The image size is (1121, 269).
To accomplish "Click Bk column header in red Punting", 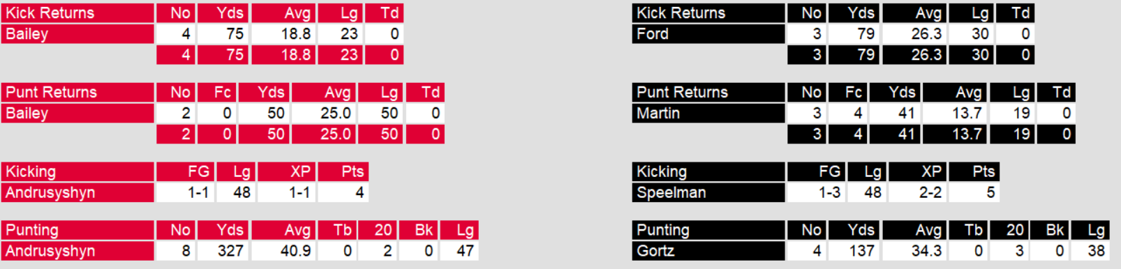I will click(x=418, y=231).
